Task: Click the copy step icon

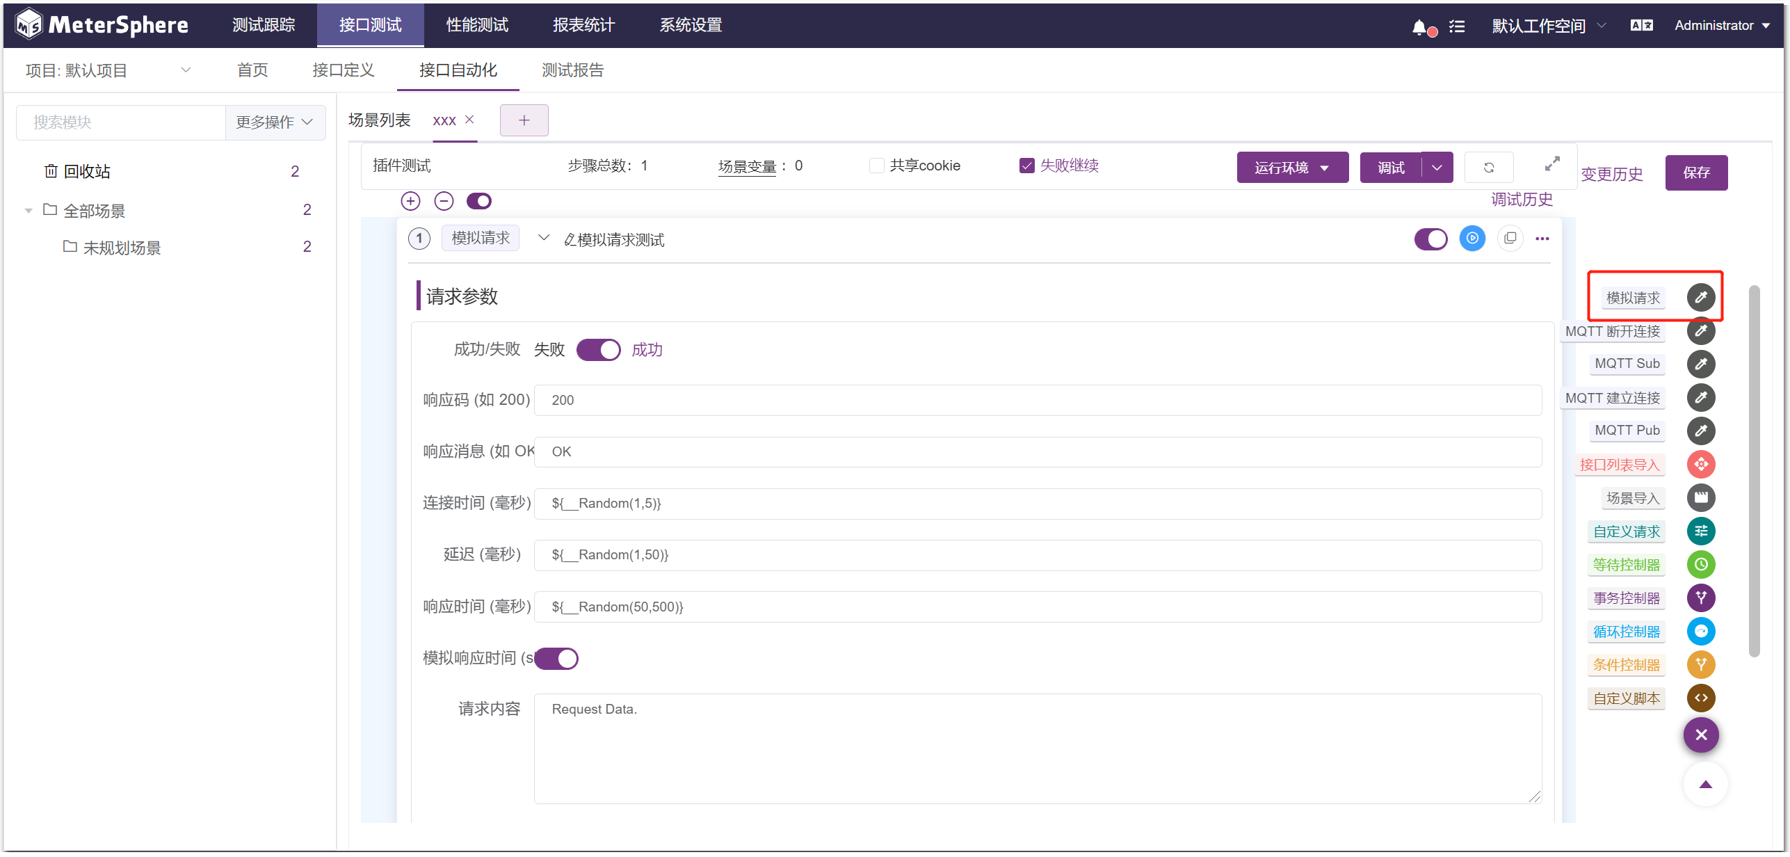Action: click(1510, 239)
